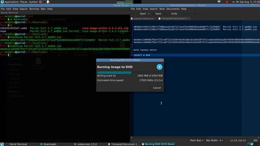Click the red recording indicator in tray
Screen dimensions: 260x146
coord(227,2)
